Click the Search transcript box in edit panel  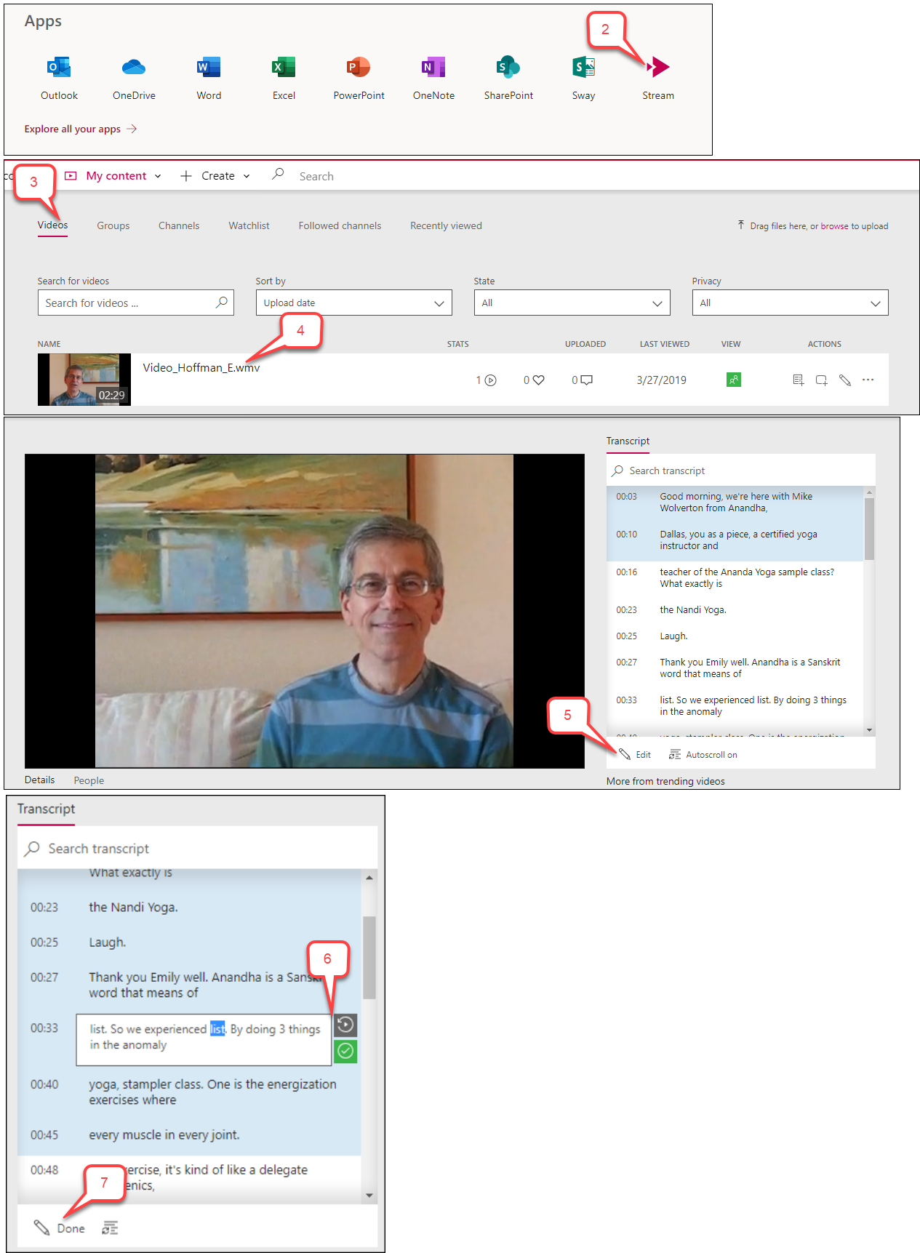[197, 849]
